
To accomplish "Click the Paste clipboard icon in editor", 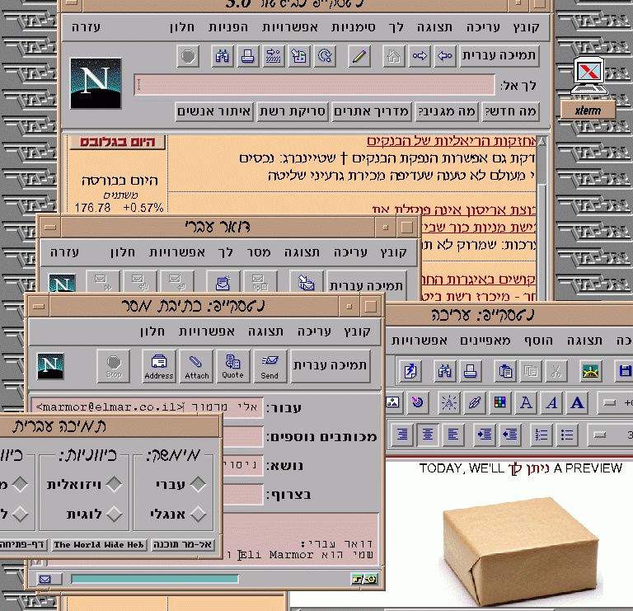I will 505,371.
